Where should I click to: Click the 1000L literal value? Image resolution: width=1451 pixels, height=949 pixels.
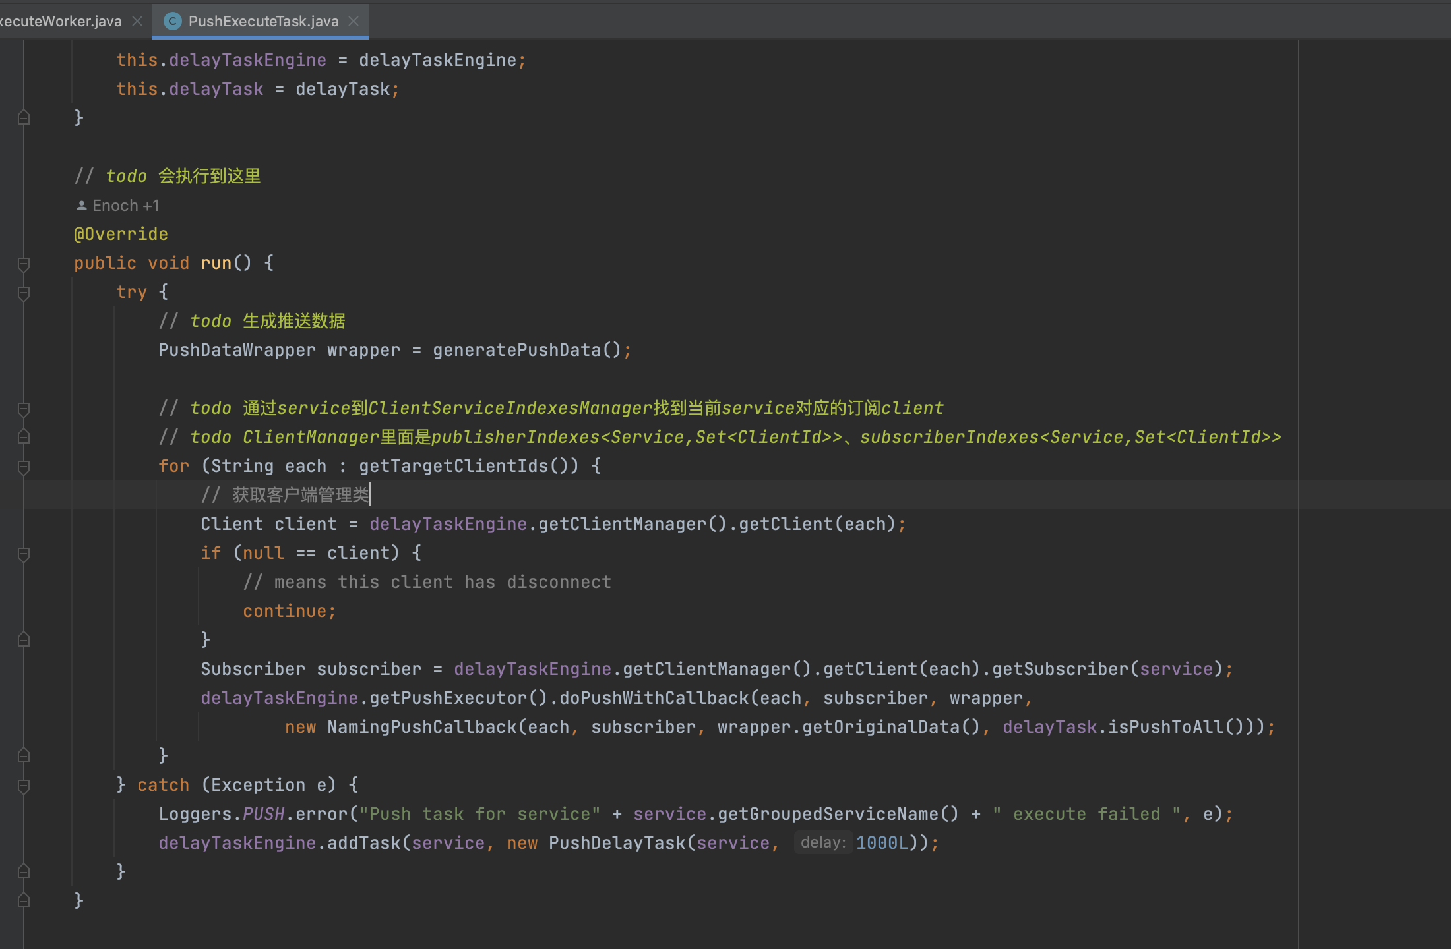tap(882, 843)
